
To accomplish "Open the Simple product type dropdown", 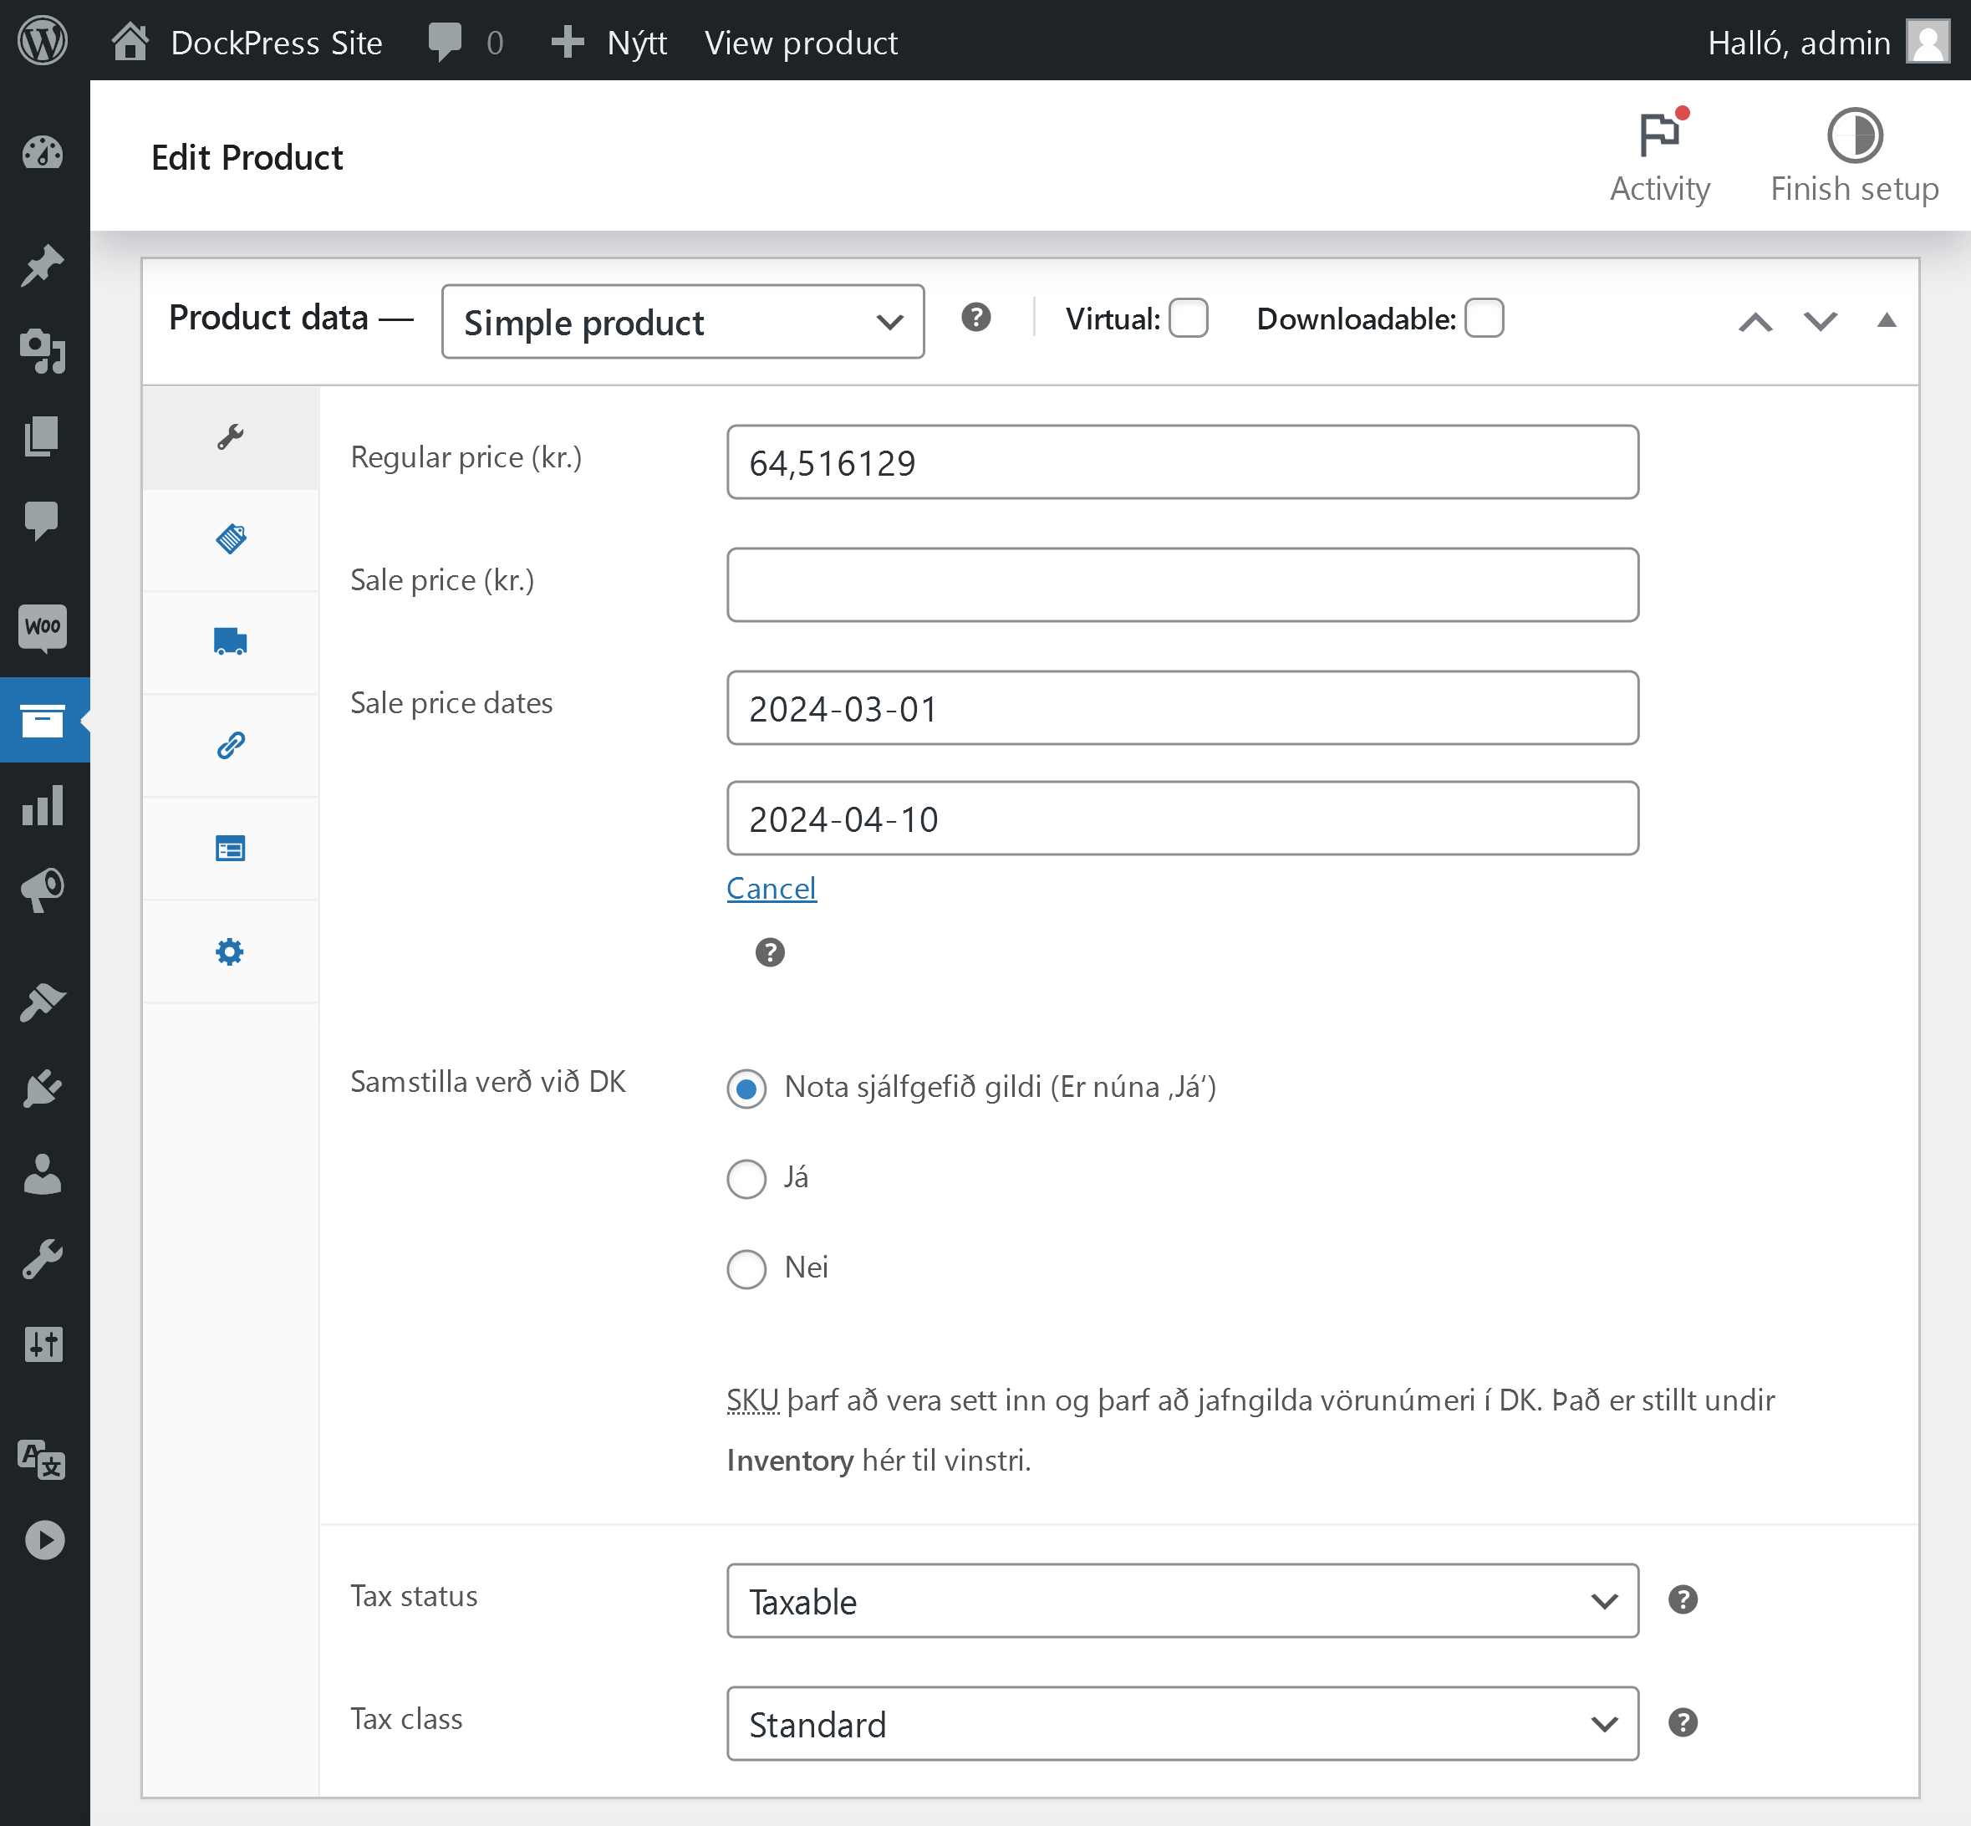I will pyautogui.click(x=682, y=322).
